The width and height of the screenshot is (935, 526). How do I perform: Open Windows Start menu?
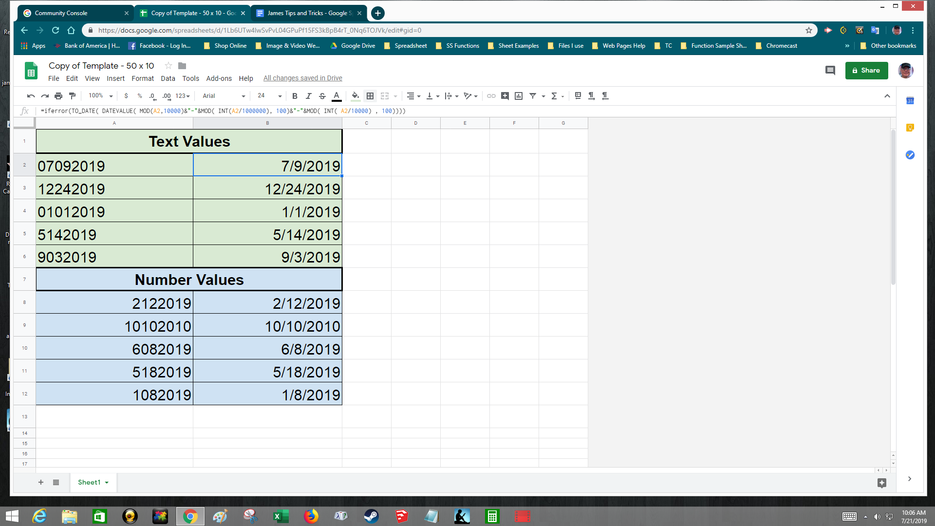coord(12,516)
